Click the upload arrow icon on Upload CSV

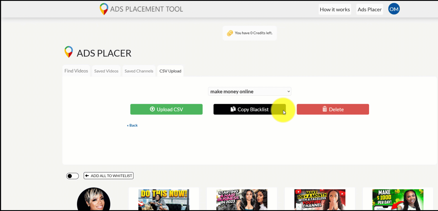[x=152, y=109]
